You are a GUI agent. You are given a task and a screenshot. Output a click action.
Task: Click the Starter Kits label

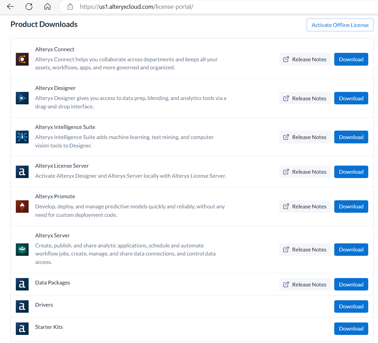pyautogui.click(x=49, y=327)
